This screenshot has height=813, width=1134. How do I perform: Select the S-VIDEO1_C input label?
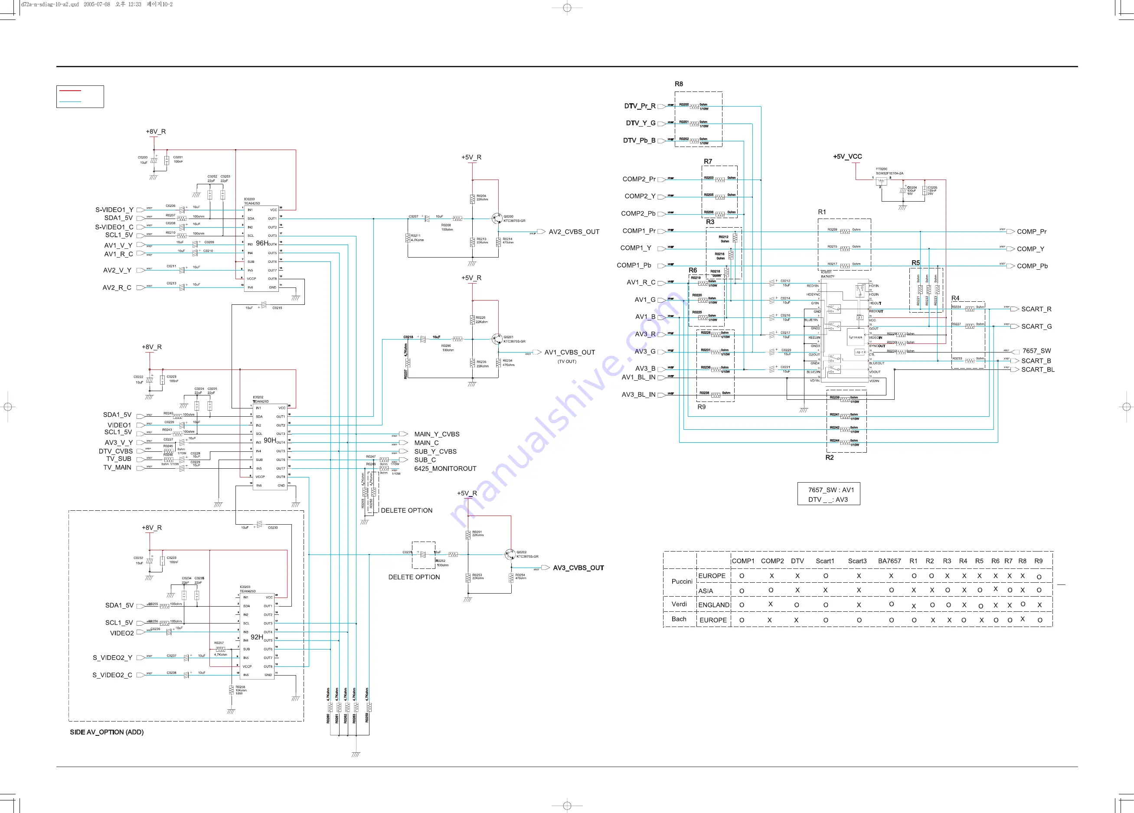114,227
